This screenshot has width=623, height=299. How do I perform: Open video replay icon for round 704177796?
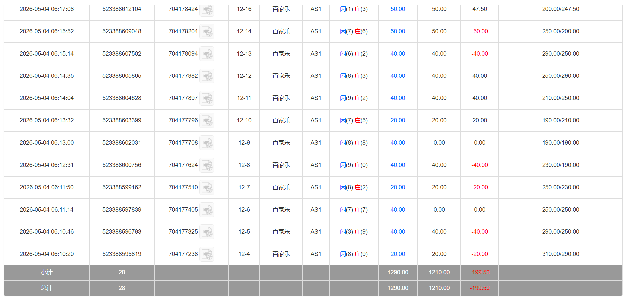point(207,121)
